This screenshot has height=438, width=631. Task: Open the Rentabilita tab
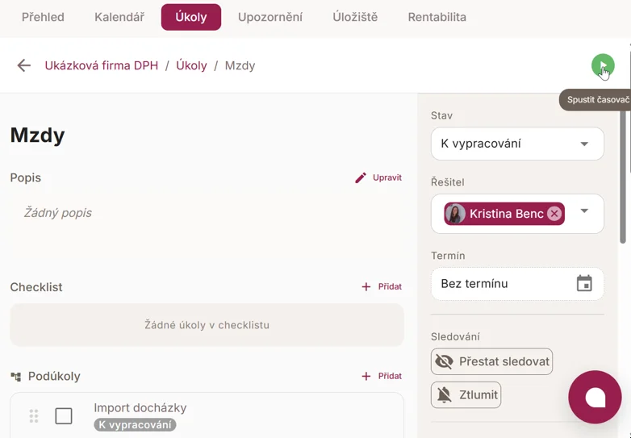437,17
